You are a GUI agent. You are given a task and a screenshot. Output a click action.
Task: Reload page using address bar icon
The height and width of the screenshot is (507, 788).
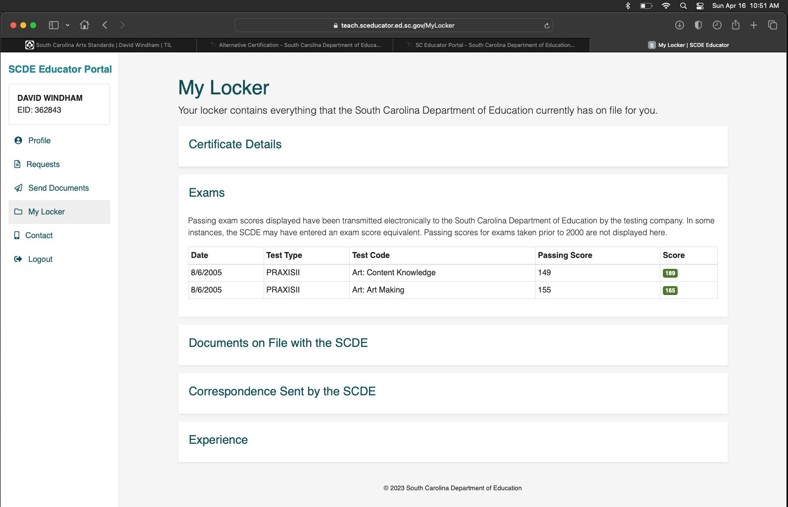[547, 26]
